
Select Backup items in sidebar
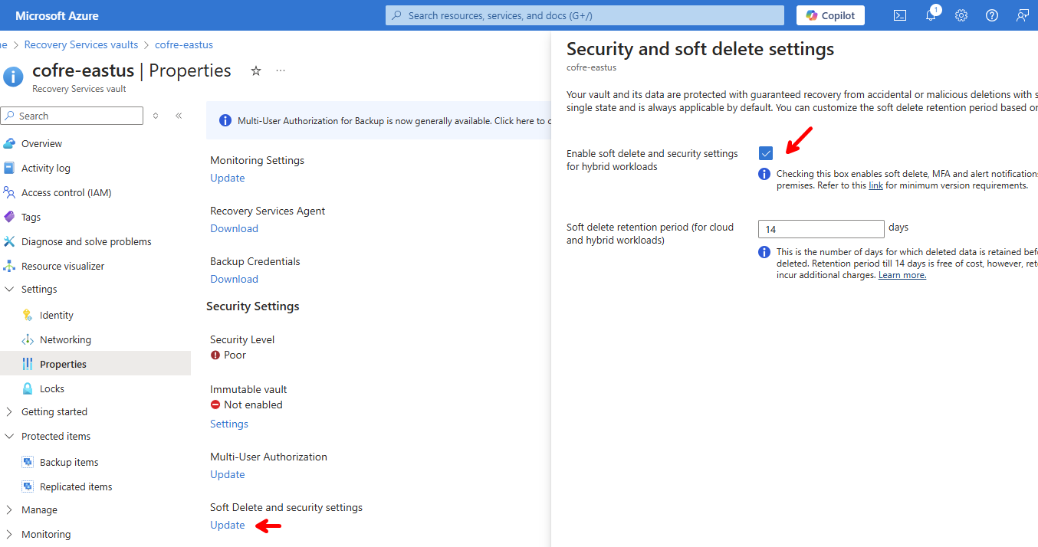click(69, 463)
